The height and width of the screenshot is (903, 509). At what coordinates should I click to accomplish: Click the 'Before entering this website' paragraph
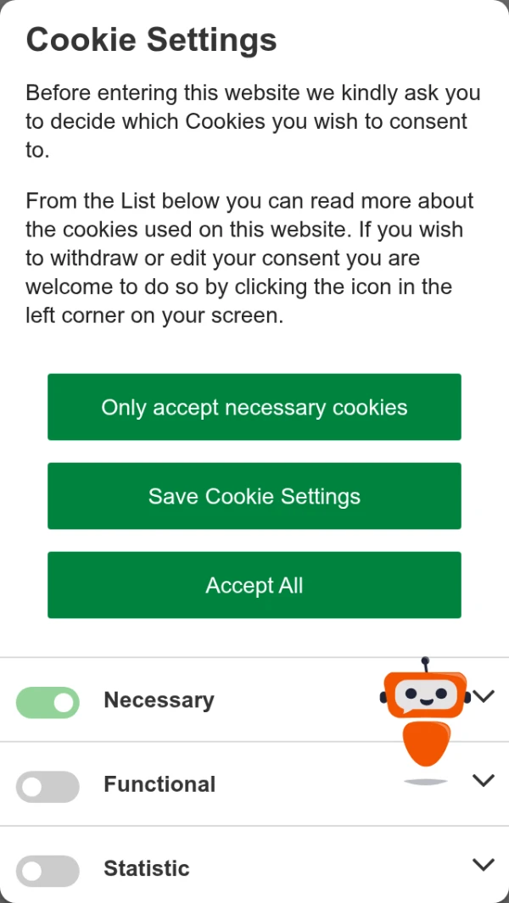[253, 121]
